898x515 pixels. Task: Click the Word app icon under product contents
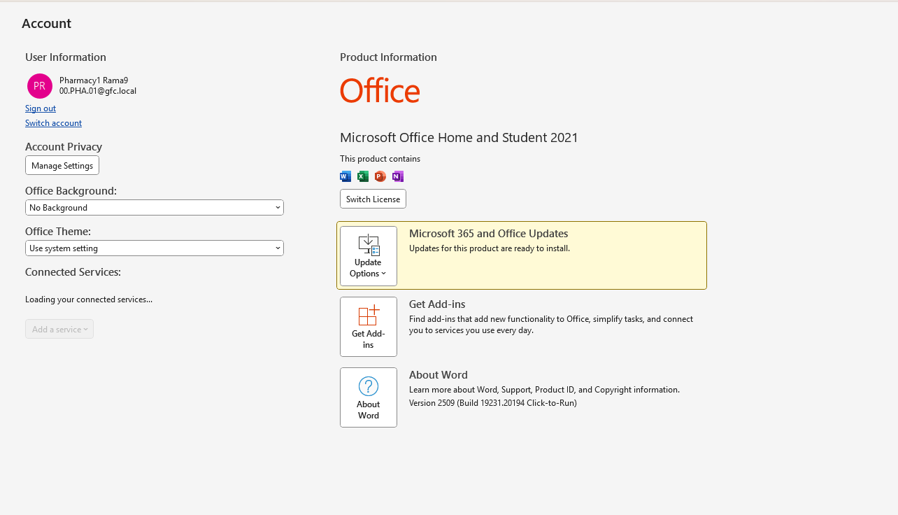point(345,176)
